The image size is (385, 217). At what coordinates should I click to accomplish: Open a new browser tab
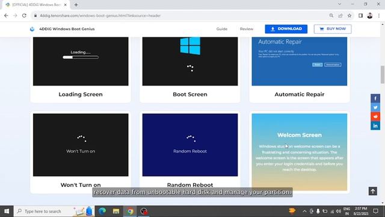click(x=76, y=5)
